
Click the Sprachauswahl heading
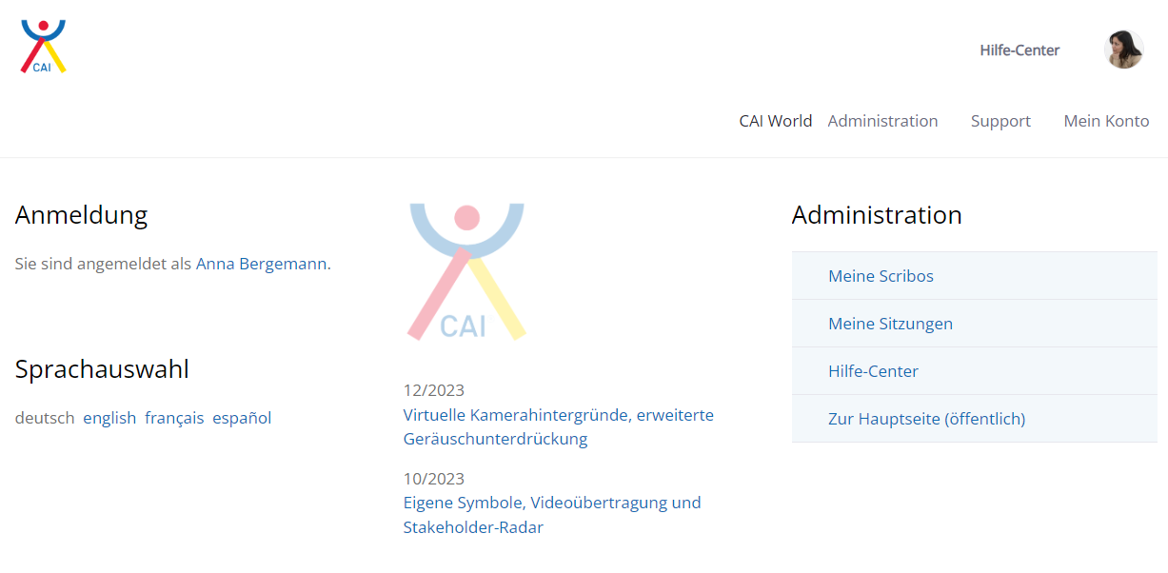pyautogui.click(x=102, y=369)
